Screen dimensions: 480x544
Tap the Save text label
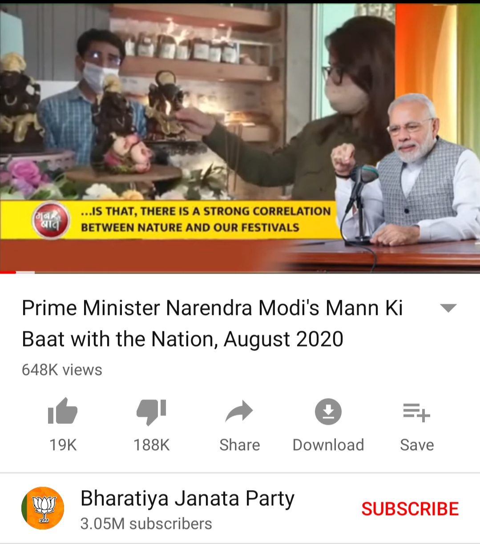tap(417, 445)
